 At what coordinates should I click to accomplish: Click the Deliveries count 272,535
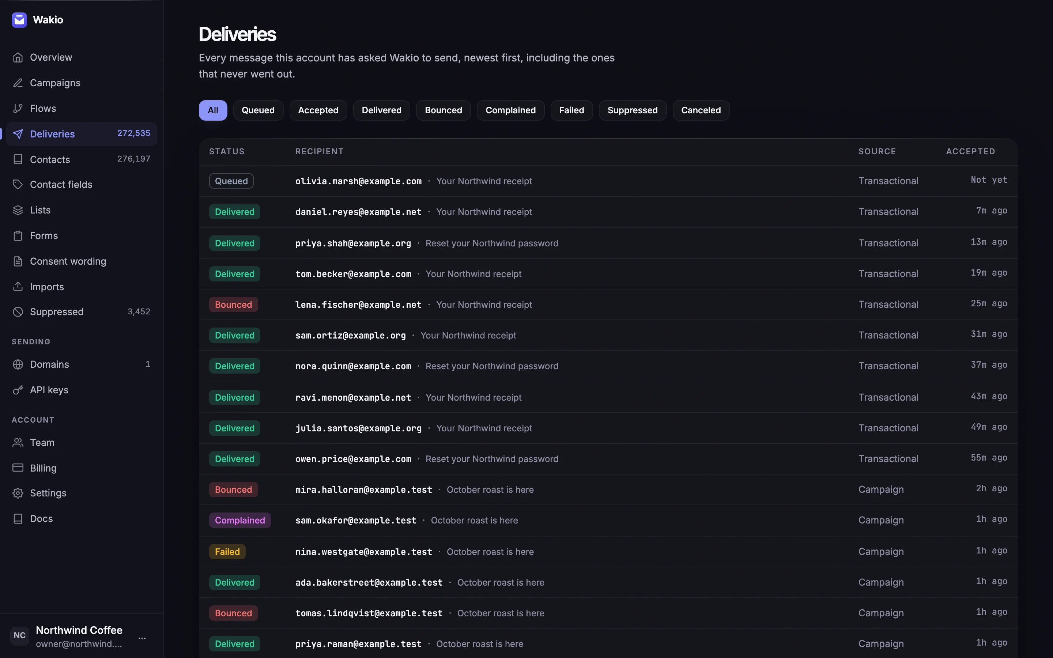click(x=133, y=133)
